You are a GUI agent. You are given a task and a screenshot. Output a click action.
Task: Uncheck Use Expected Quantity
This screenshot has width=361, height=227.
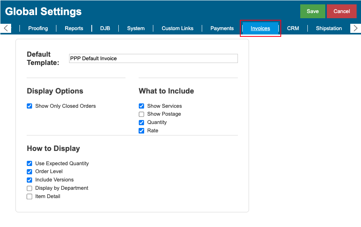pos(29,163)
